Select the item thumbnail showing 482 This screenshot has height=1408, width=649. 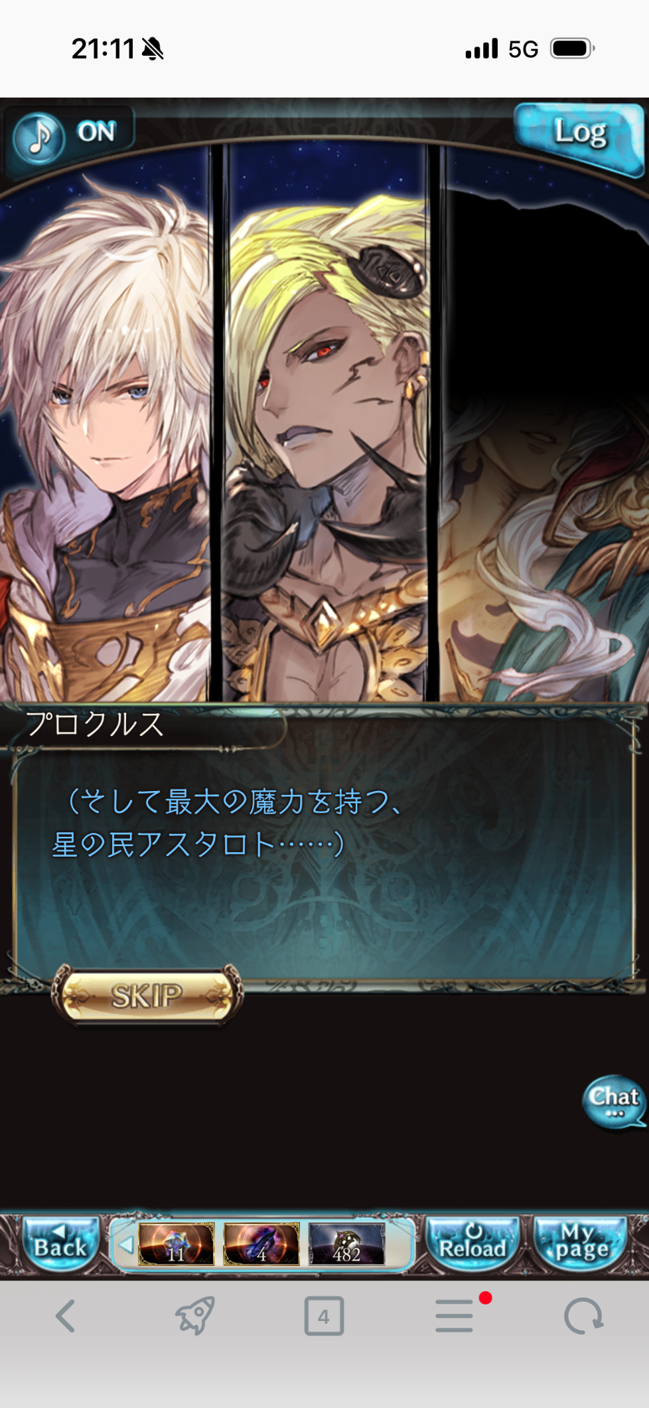pyautogui.click(x=346, y=1243)
